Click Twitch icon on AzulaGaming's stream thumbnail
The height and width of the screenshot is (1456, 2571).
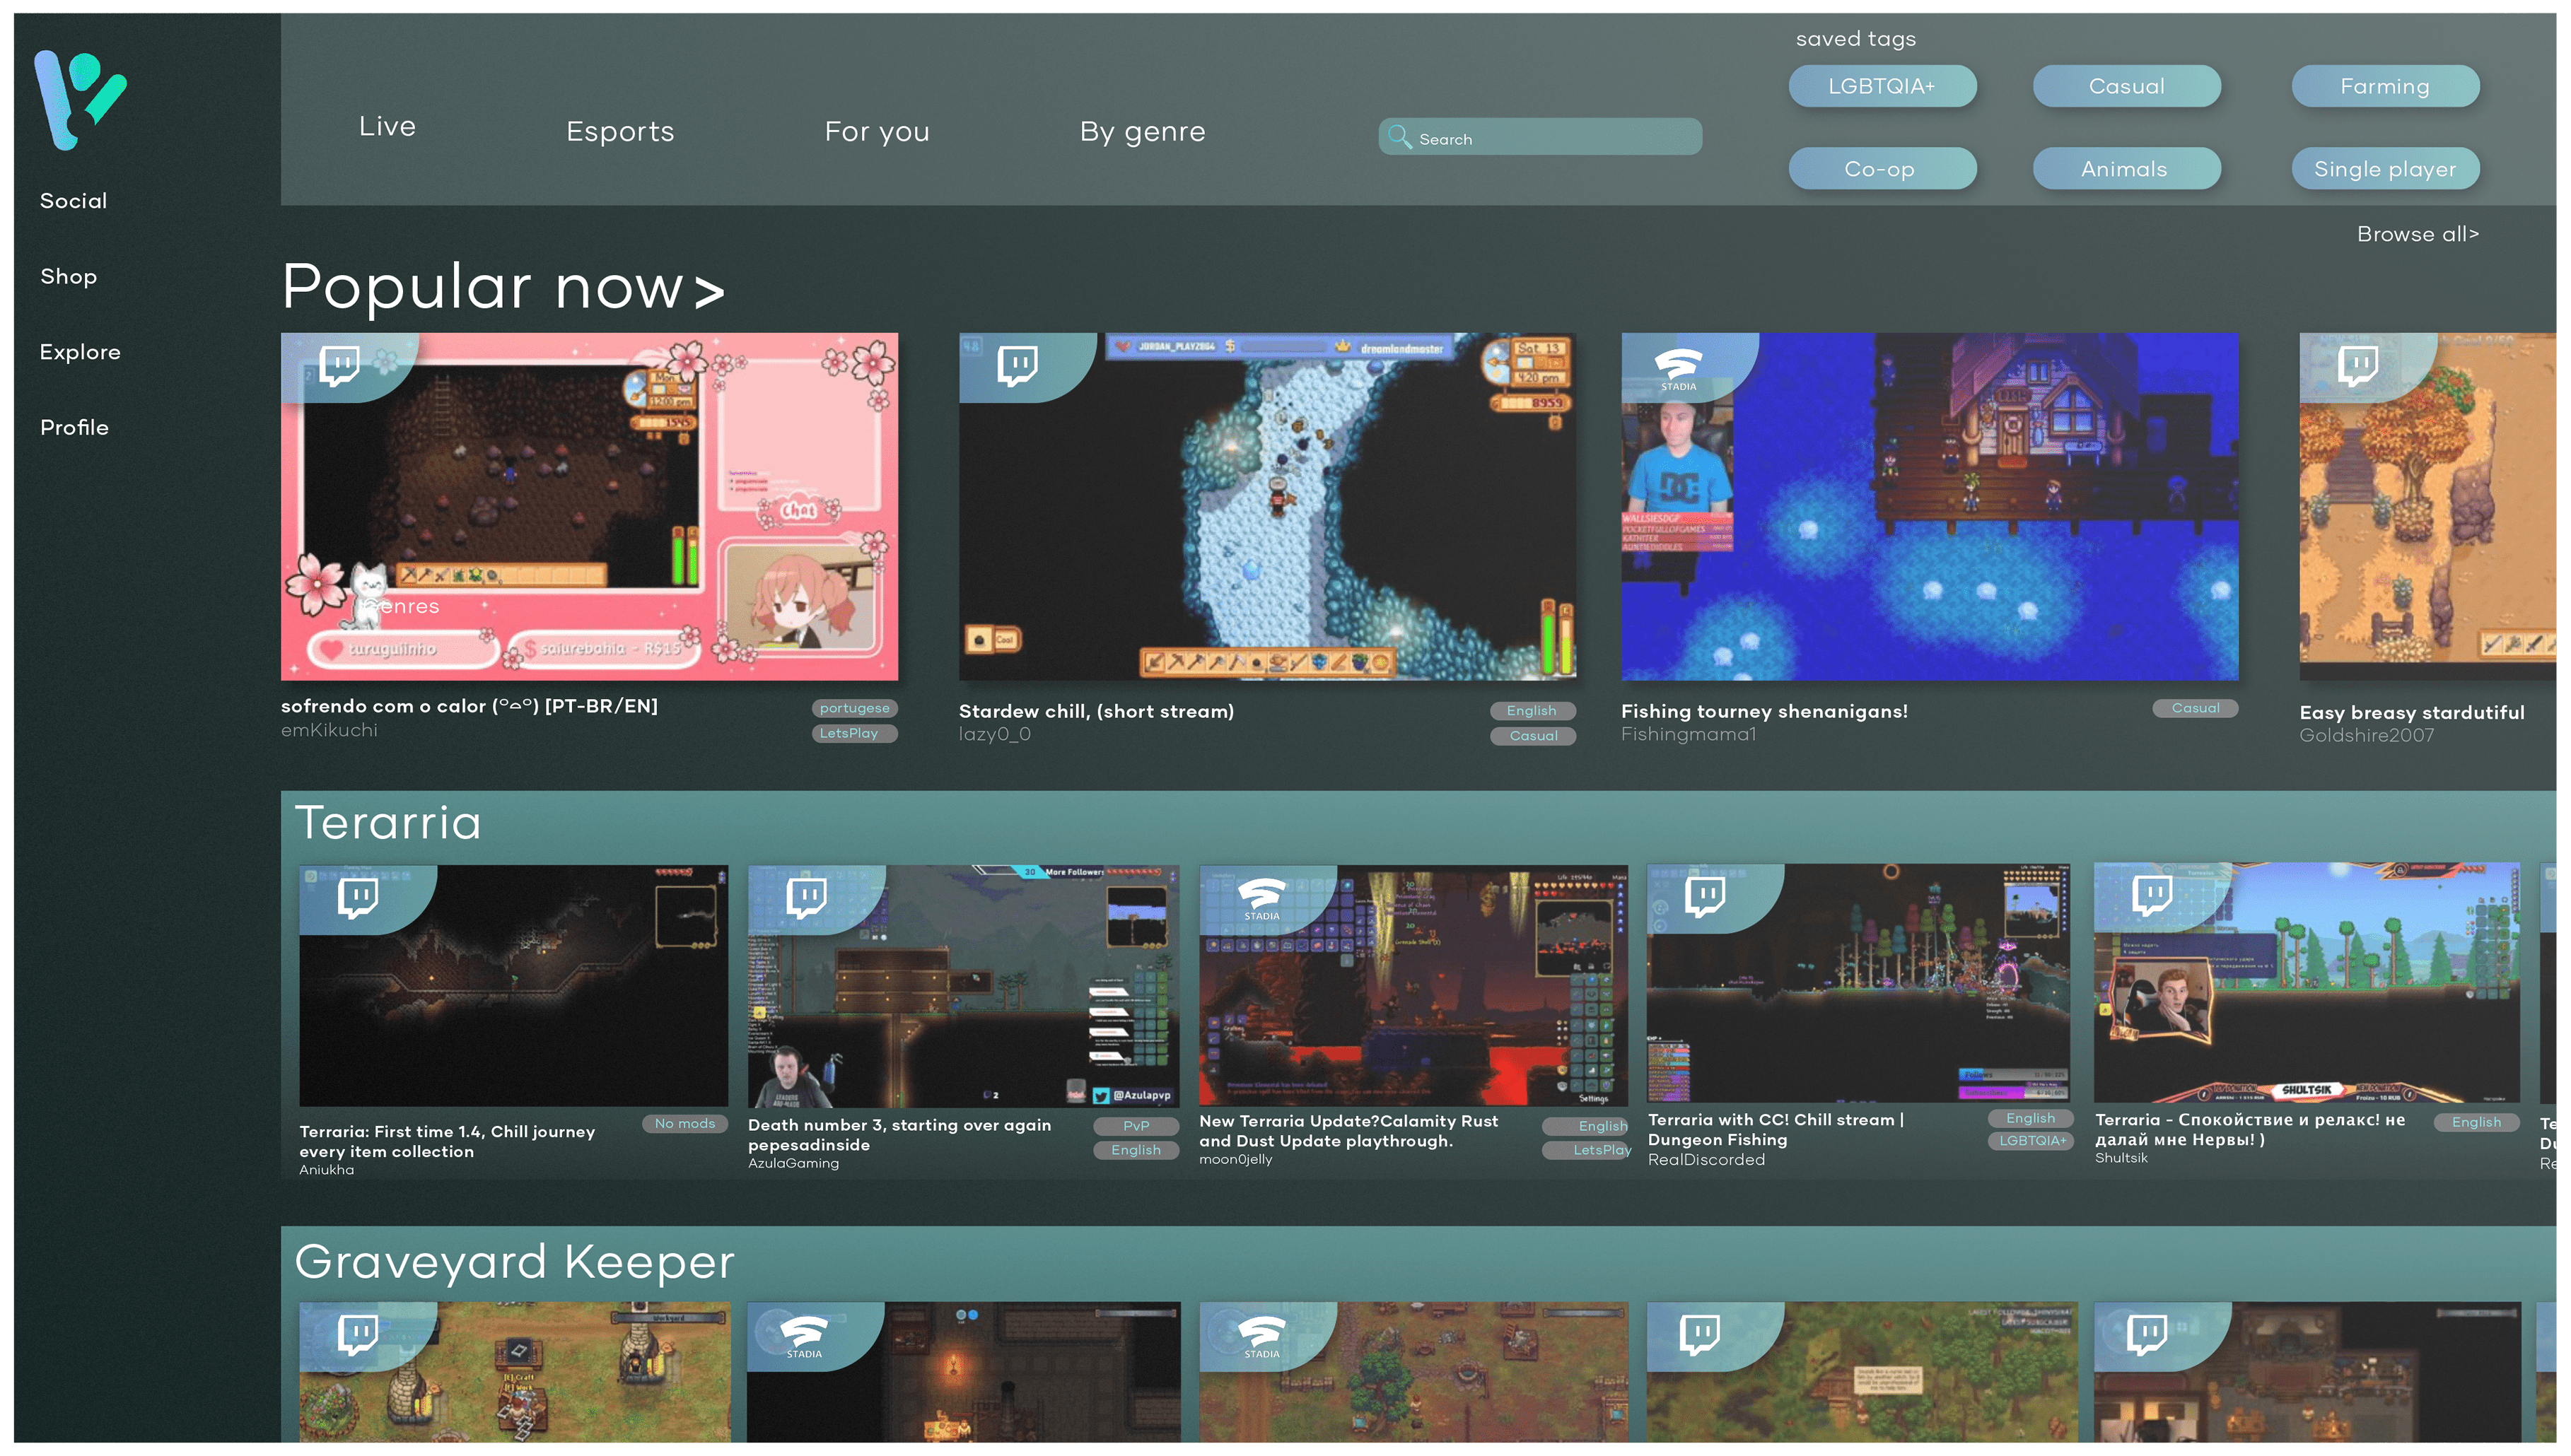coord(806,897)
